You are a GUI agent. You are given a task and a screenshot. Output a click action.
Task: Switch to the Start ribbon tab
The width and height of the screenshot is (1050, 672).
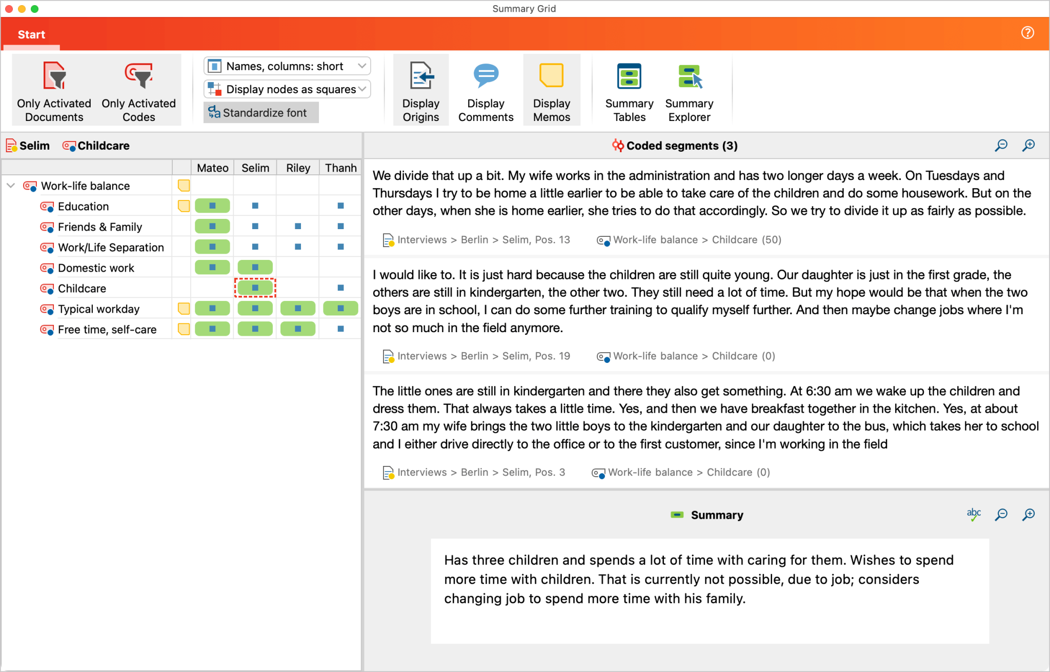tap(31, 34)
